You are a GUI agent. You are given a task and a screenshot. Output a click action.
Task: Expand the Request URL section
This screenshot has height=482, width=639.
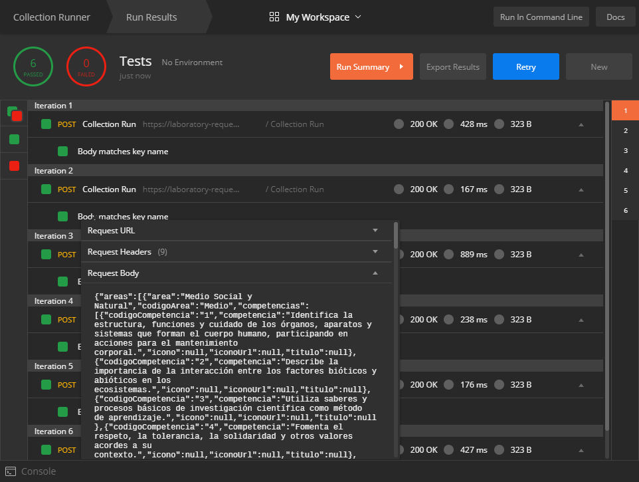coord(375,231)
